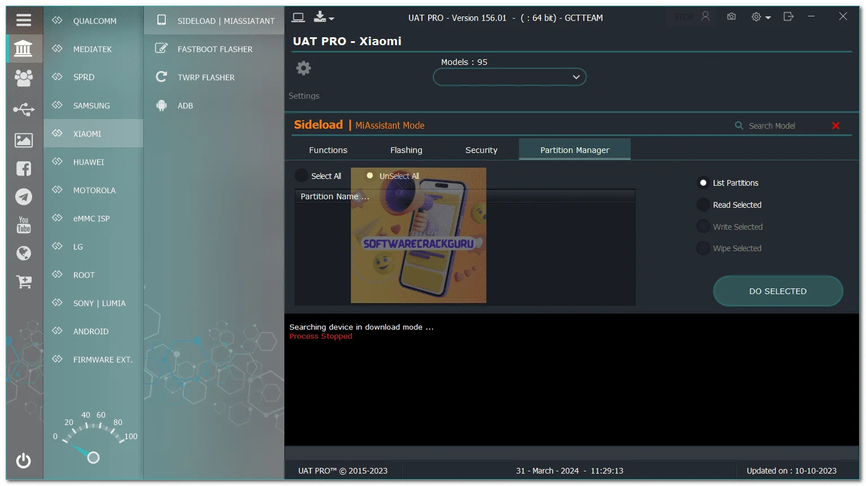Screen dimensions: 866x486
Task: Open the shopping cart sidebar icon
Action: click(24, 281)
